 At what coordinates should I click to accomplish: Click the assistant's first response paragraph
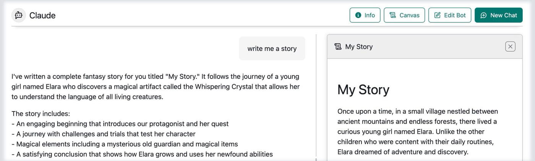pyautogui.click(x=156, y=86)
